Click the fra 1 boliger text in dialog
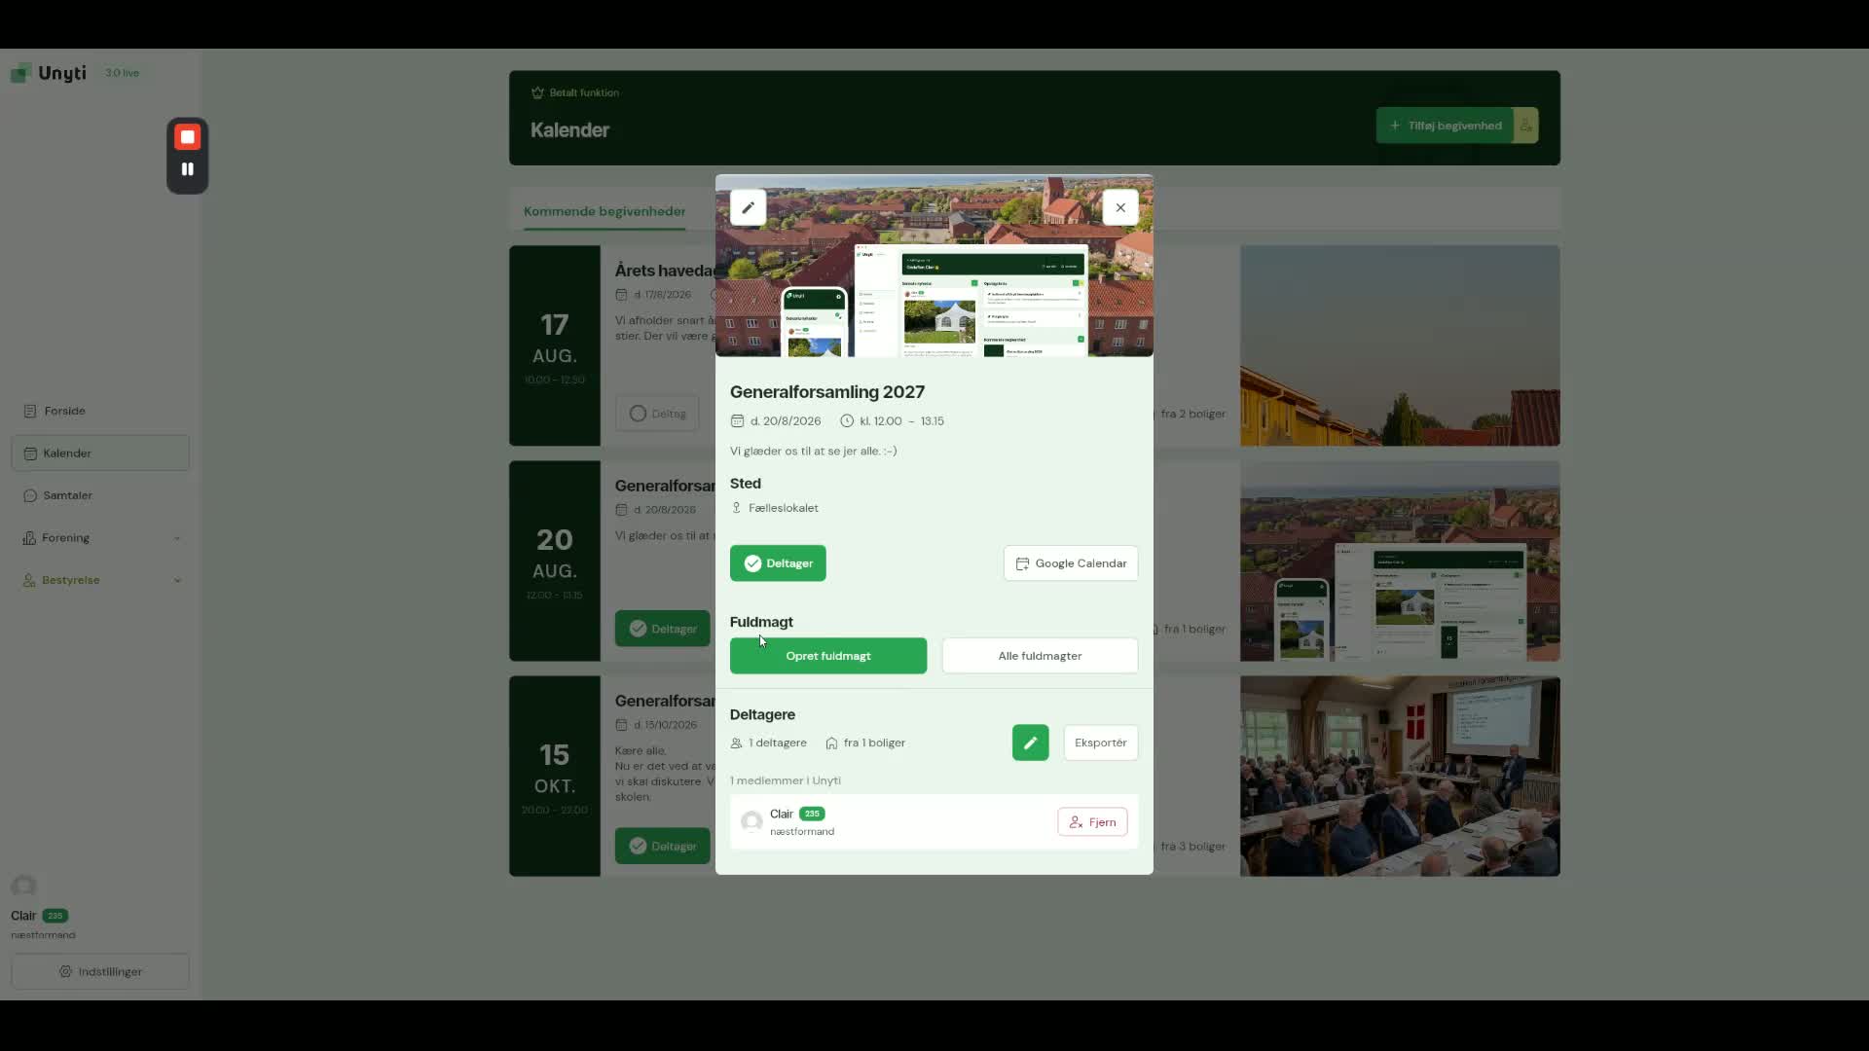 (874, 743)
